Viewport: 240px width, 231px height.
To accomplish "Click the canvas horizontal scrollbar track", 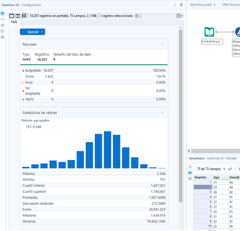I will pos(215,151).
